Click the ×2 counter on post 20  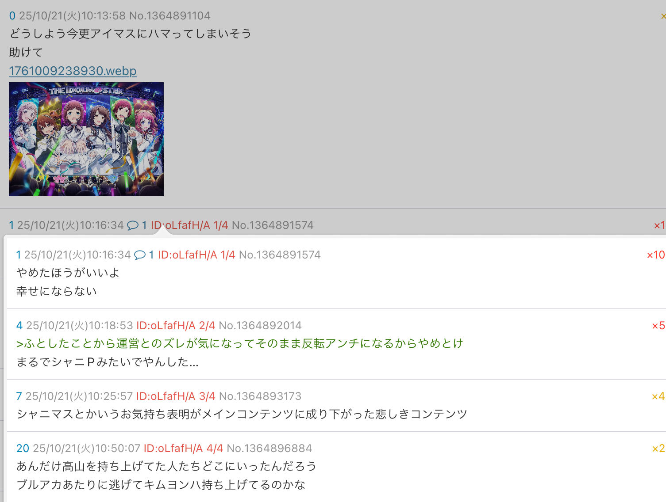point(658,449)
